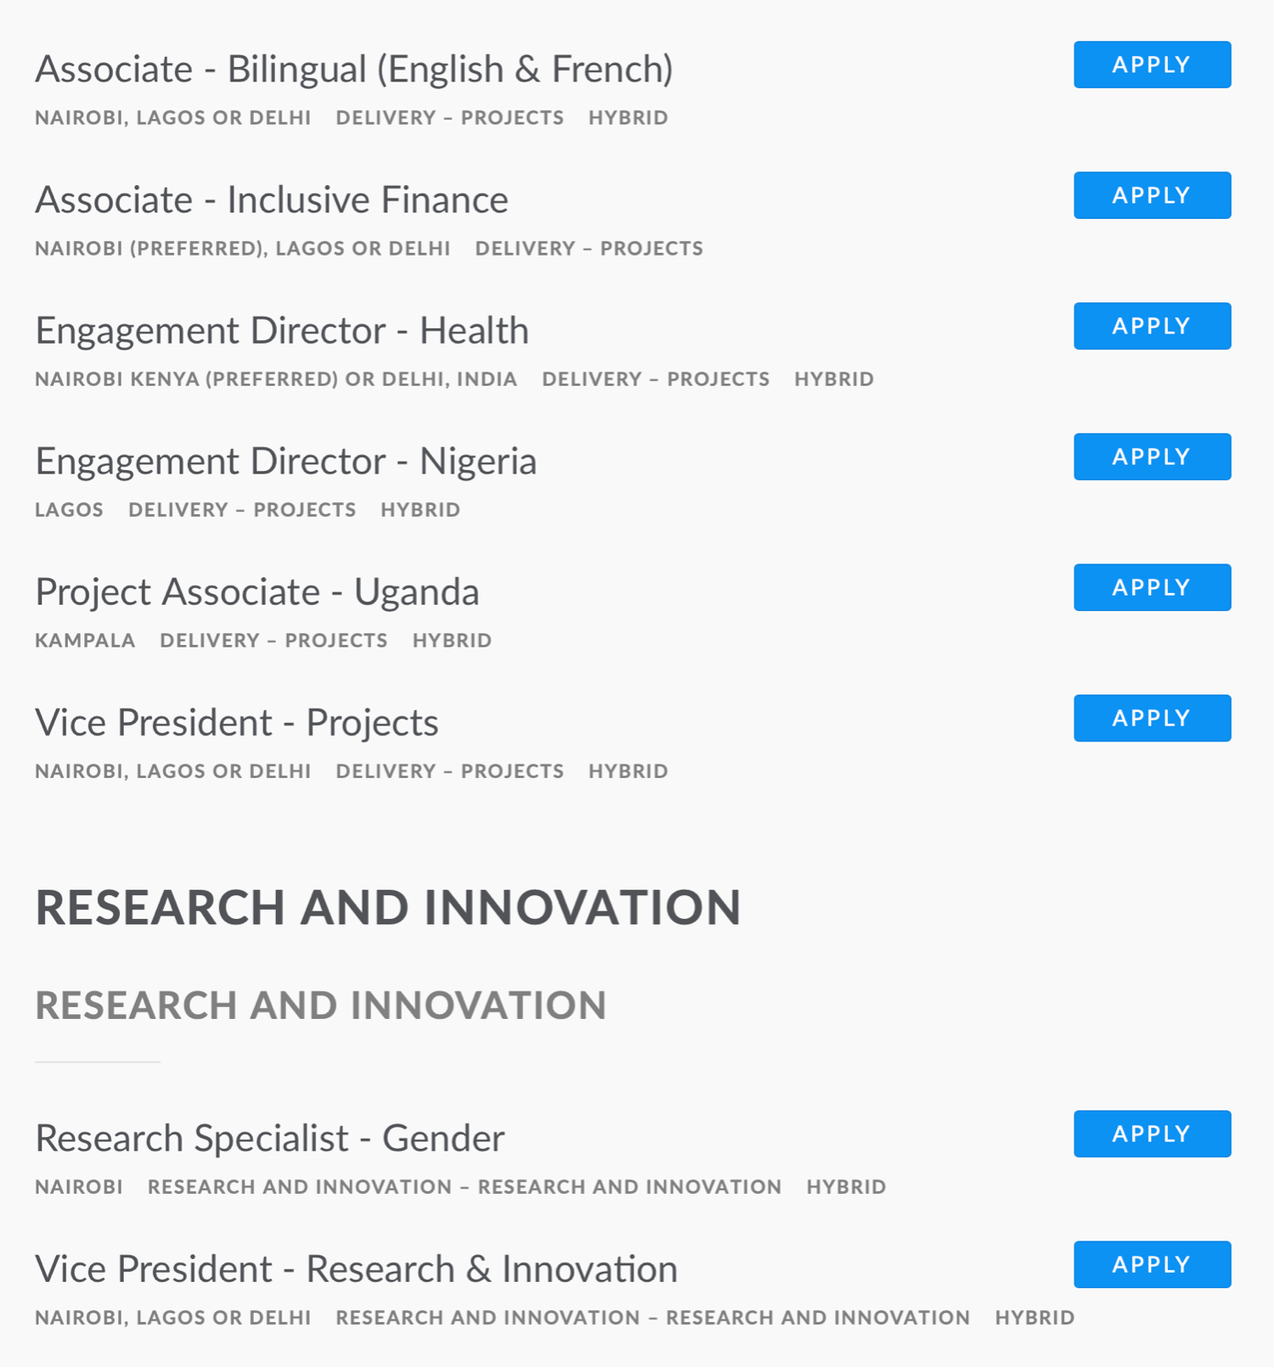Image resolution: width=1274 pixels, height=1367 pixels.
Task: Open the Vice President - Projects title
Action: point(236,723)
